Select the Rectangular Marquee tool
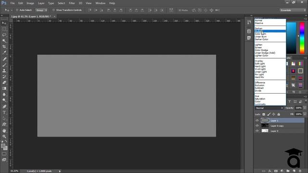Screen dimensions: 308x173 tap(4, 29)
